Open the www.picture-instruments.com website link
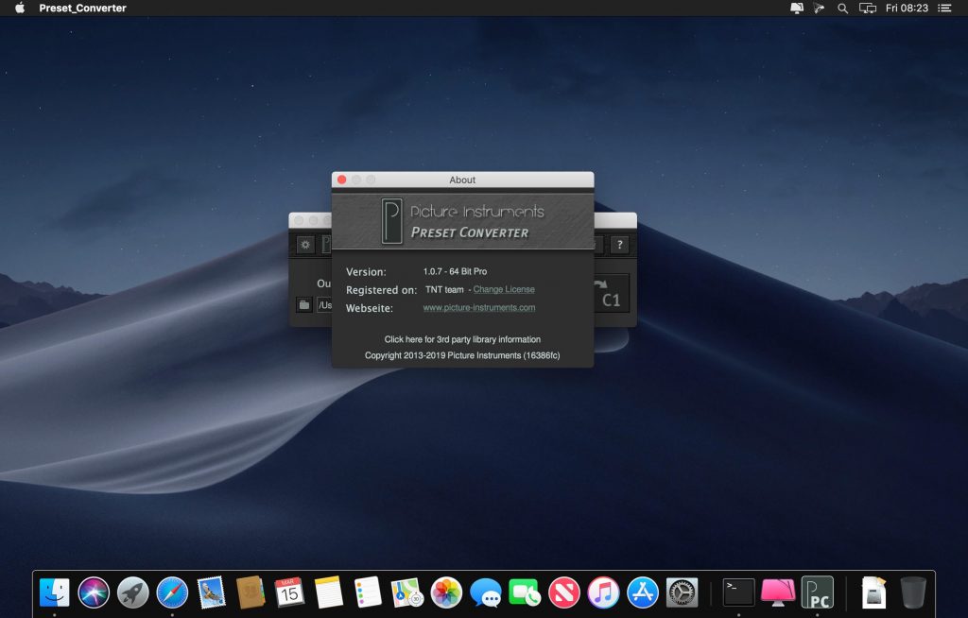The image size is (968, 618). click(479, 307)
